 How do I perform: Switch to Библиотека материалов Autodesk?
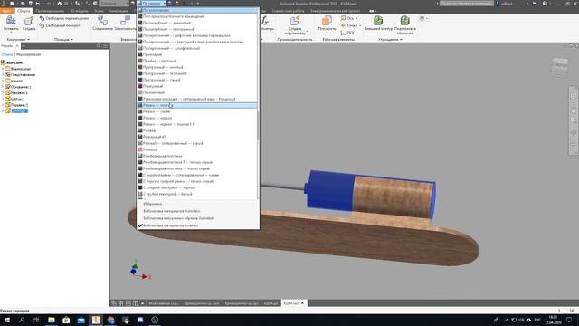(x=171, y=211)
